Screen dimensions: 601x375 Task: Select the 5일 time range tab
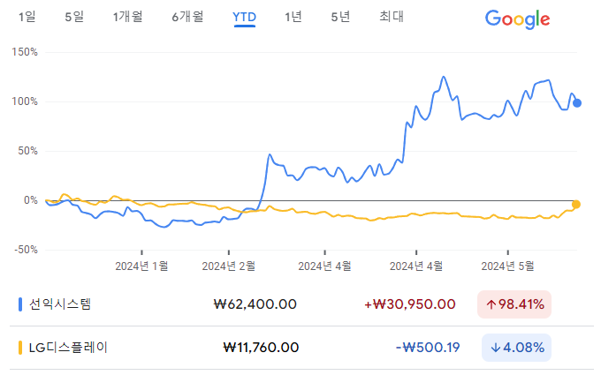(74, 17)
